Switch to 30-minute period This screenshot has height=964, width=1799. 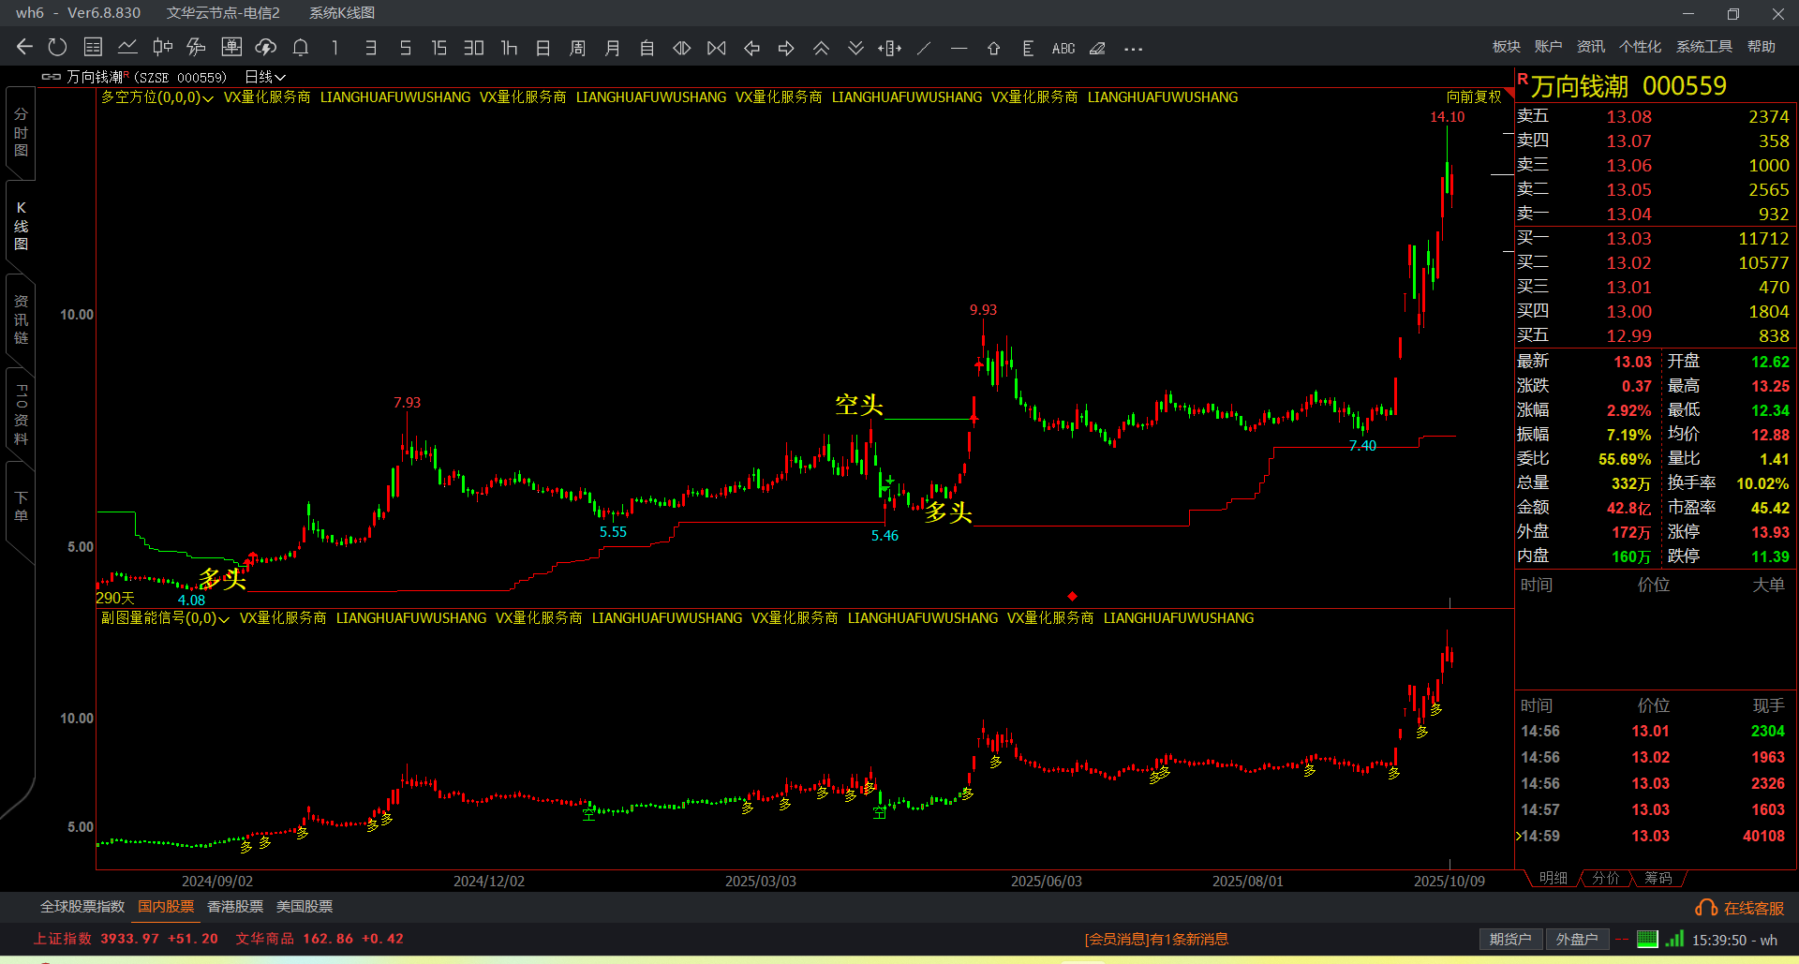tap(474, 48)
